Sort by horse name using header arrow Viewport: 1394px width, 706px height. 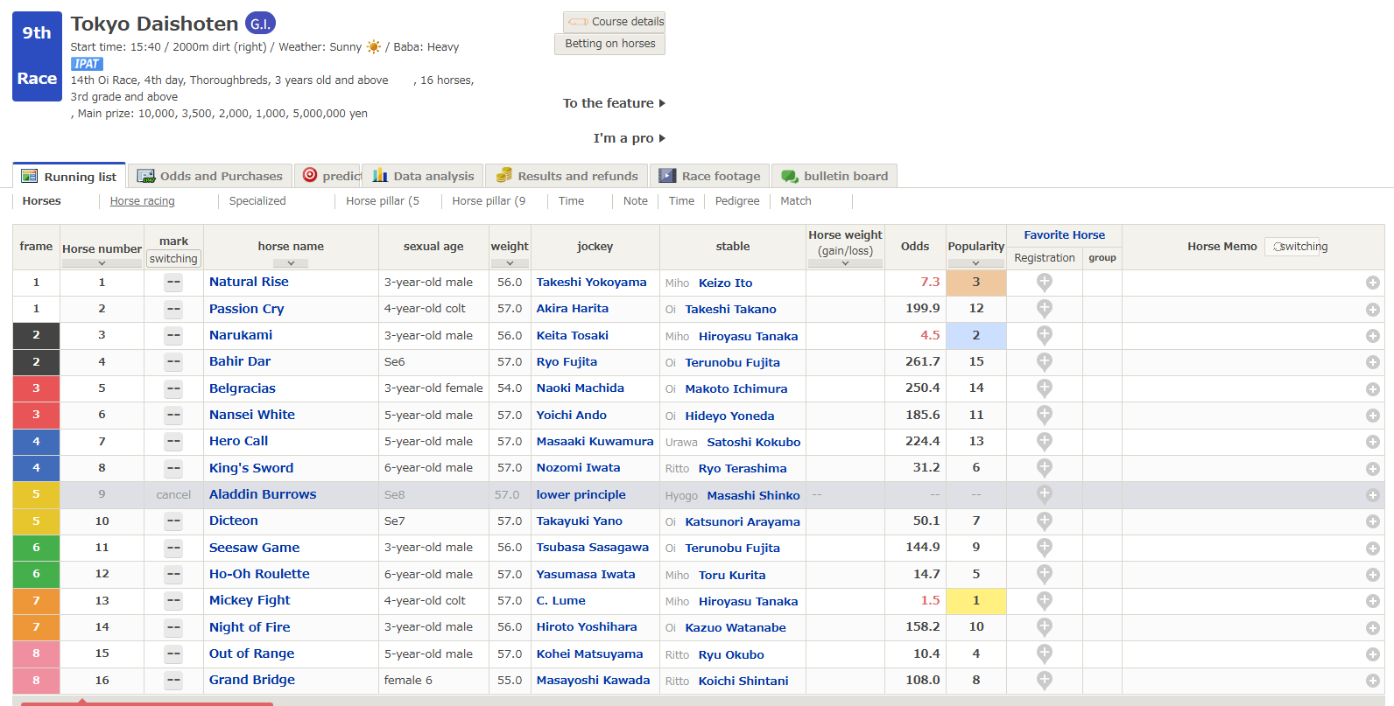point(291,263)
